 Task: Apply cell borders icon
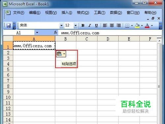tap(127, 26)
